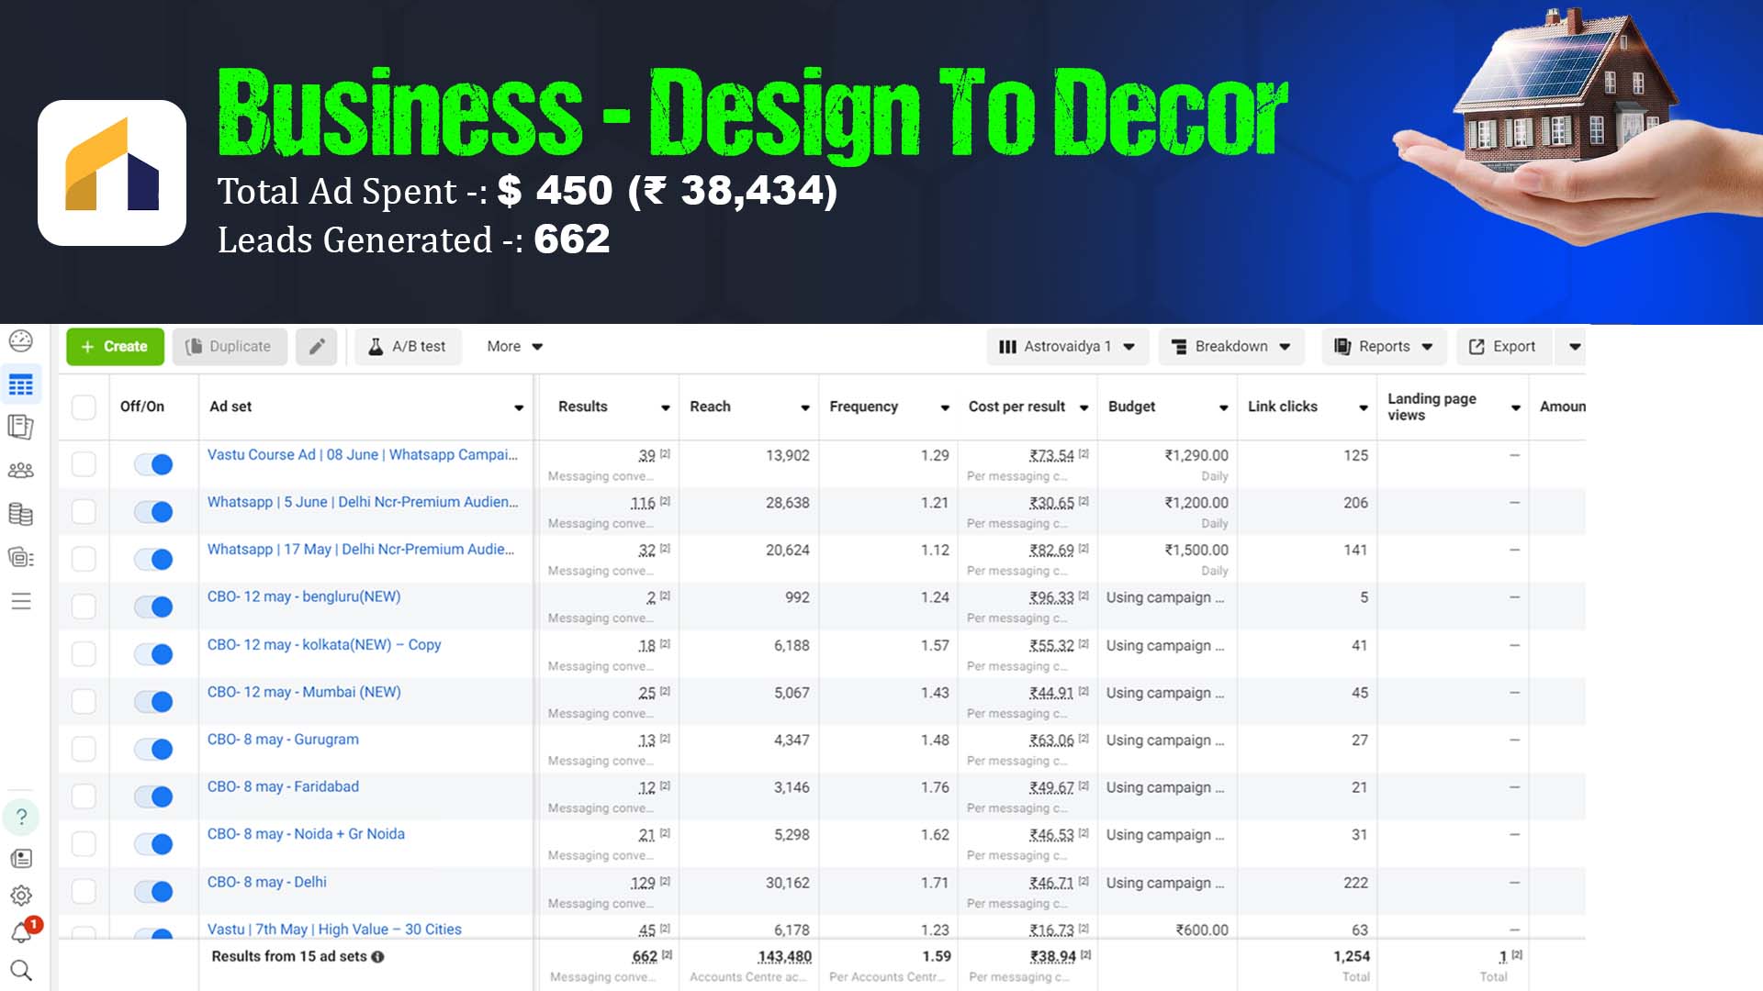The width and height of the screenshot is (1763, 991).
Task: Open CBO- 8 may - Delhi ad set
Action: [267, 882]
